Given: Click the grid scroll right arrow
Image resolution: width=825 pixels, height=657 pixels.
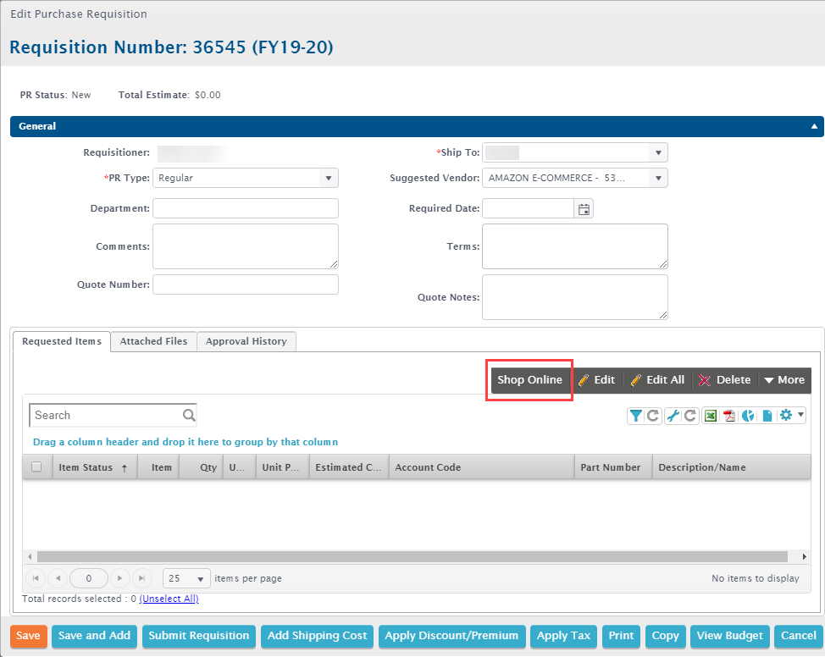Looking at the screenshot, I should point(805,556).
